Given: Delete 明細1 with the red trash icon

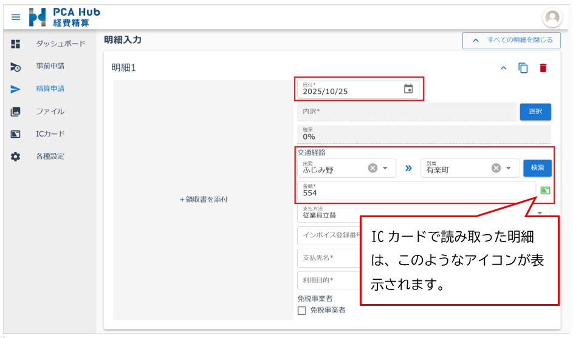Looking at the screenshot, I should pyautogui.click(x=543, y=68).
